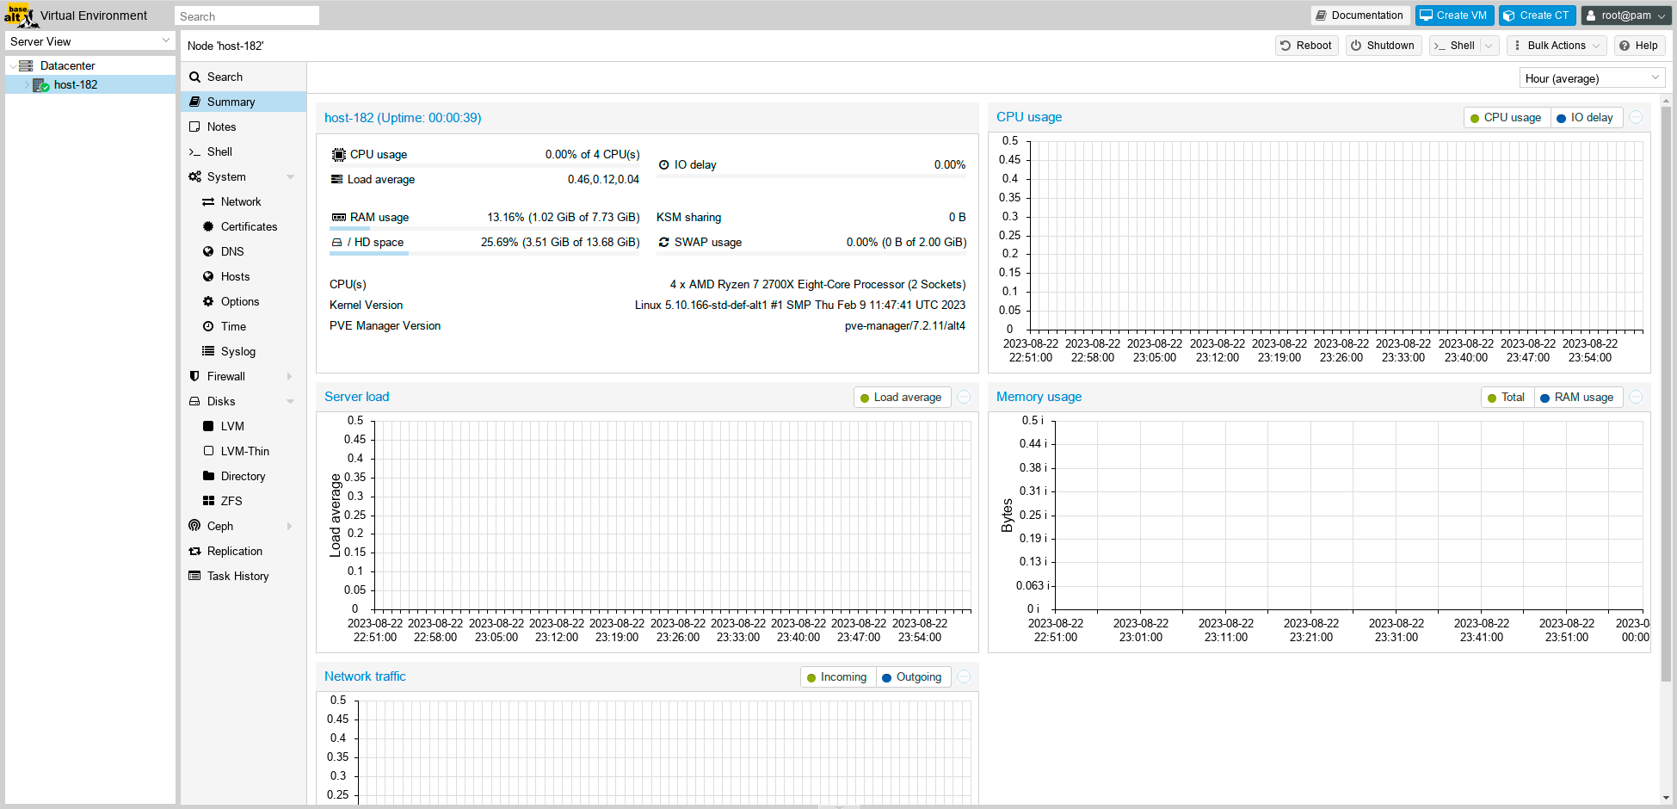Click the Certificates icon in sidebar
Viewport: 1677px width, 809px height.
tap(208, 226)
